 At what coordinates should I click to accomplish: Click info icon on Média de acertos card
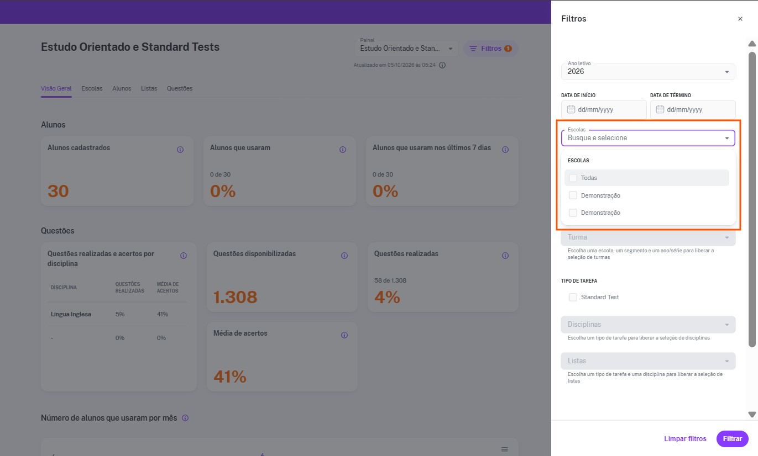click(x=344, y=335)
